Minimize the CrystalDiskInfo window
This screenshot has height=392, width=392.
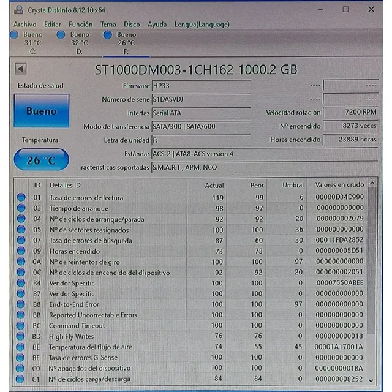320,10
